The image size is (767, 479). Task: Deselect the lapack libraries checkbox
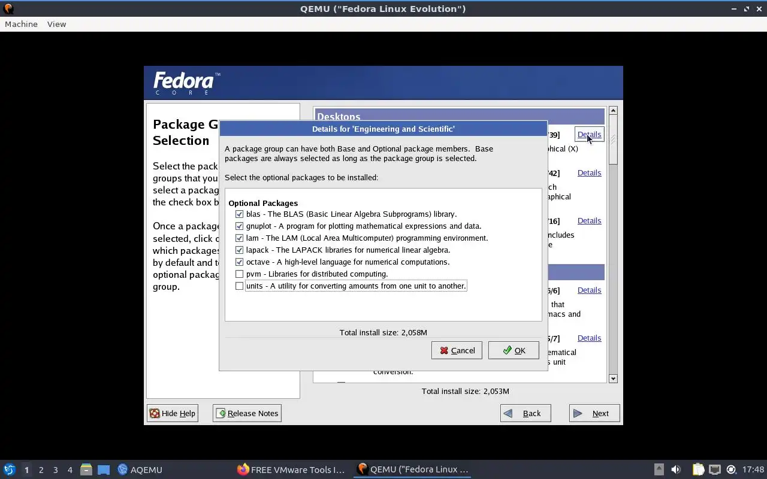(240, 250)
